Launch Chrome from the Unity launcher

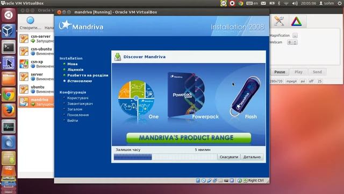[x=9, y=95]
